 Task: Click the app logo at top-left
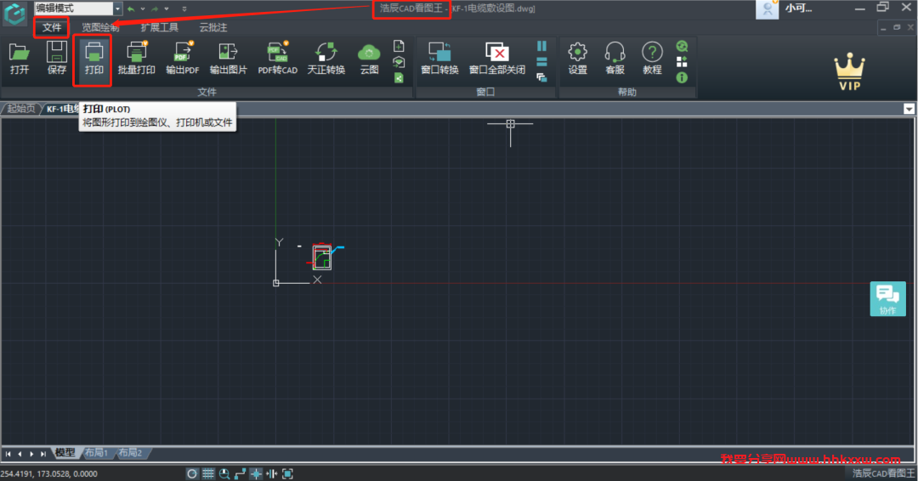(14, 14)
